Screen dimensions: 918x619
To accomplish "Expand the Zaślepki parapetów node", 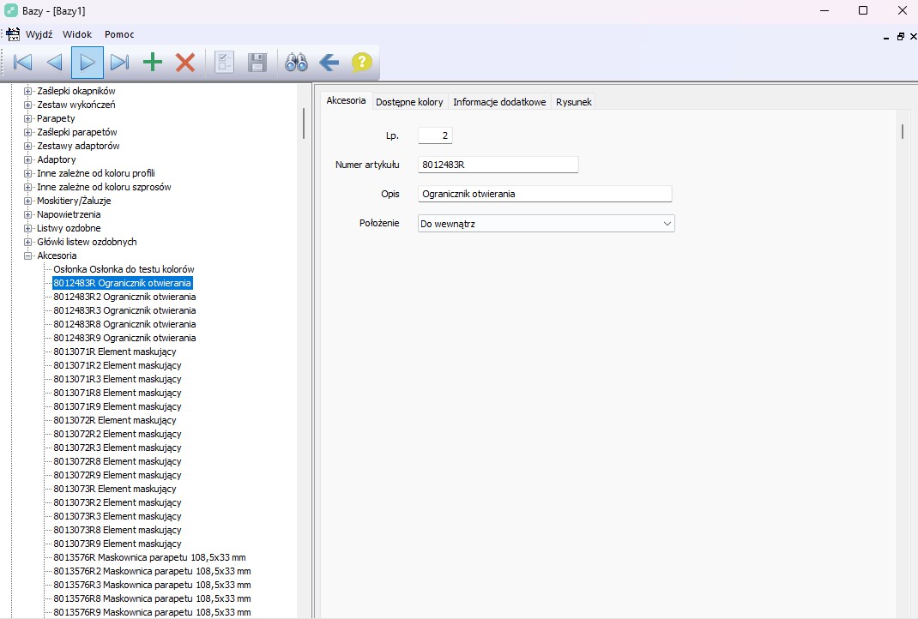I will click(27, 132).
